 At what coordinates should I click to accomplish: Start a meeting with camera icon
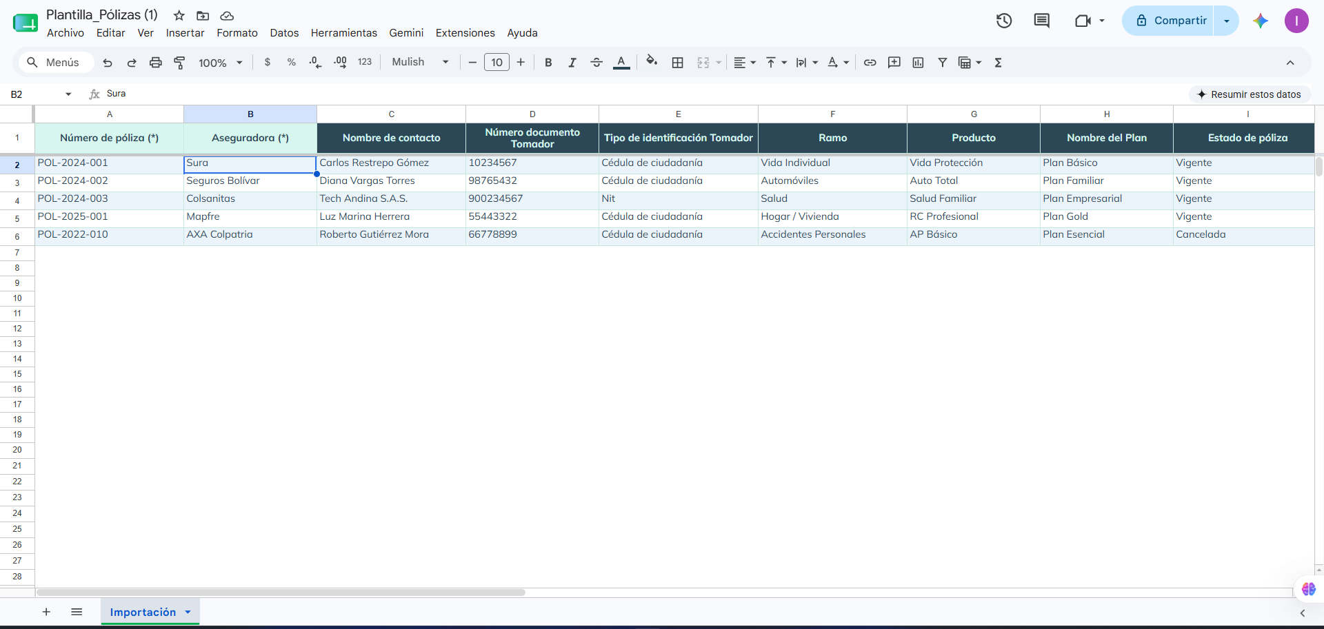[1083, 21]
